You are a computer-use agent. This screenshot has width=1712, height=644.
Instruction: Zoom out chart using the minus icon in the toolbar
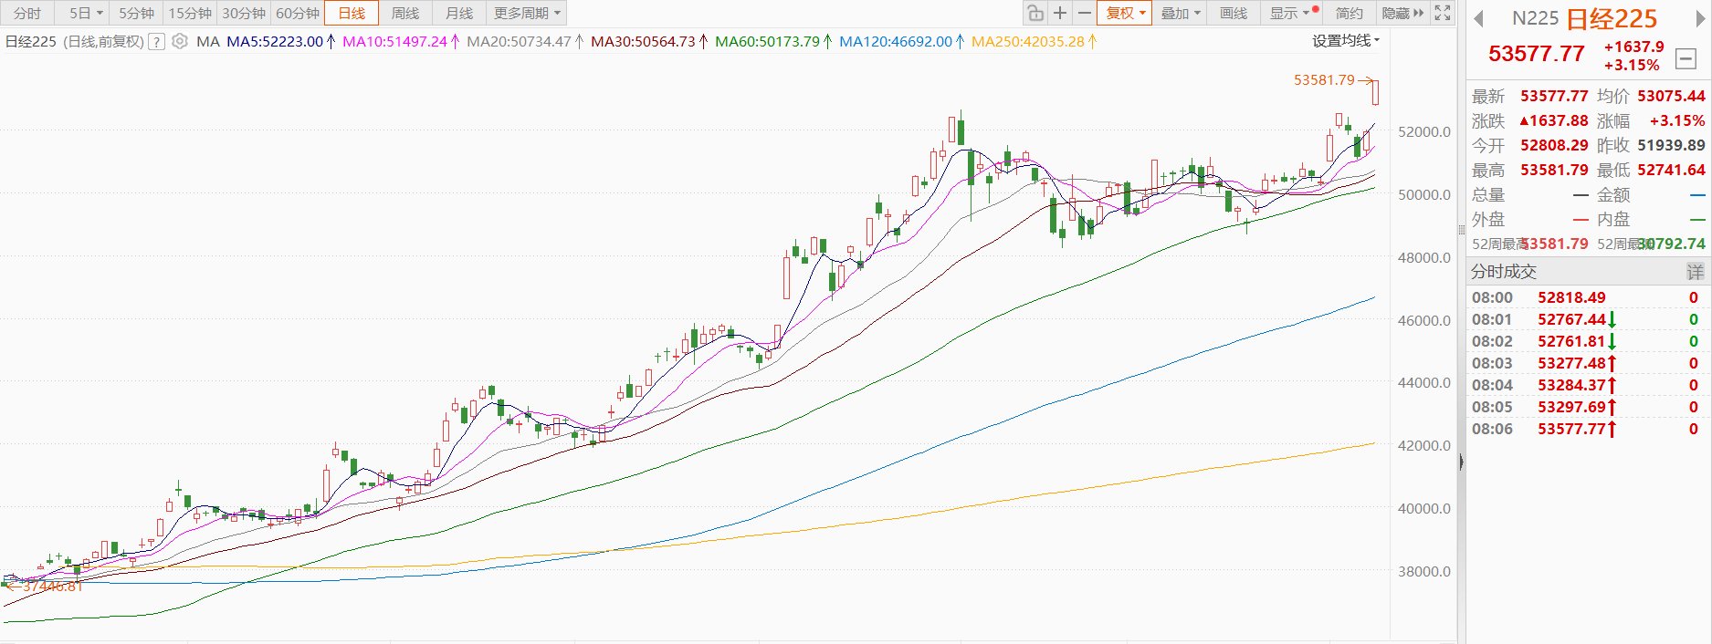pyautogui.click(x=1084, y=13)
